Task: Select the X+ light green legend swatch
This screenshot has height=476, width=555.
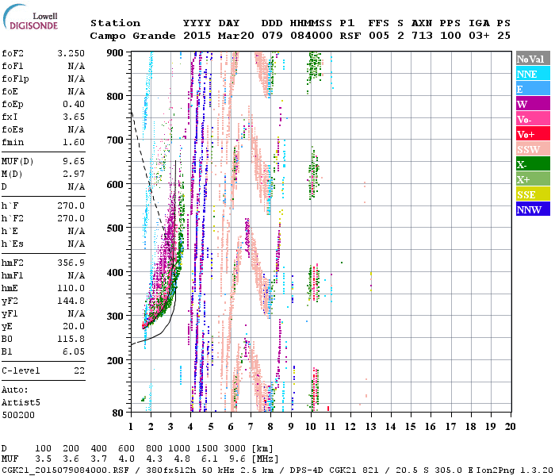Action: click(x=533, y=179)
